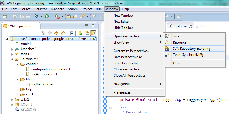This screenshot has width=229, height=114.
Task: Click the pin editor toolbar icon
Action: pyautogui.click(x=179, y=16)
